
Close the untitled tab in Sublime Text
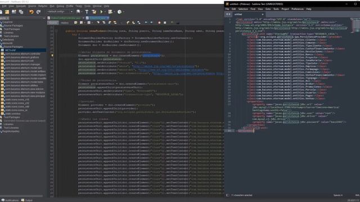point(263,14)
